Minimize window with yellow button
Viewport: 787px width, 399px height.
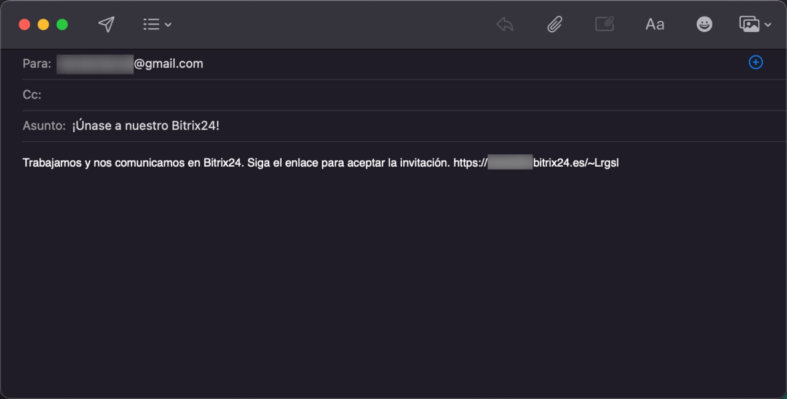click(43, 25)
